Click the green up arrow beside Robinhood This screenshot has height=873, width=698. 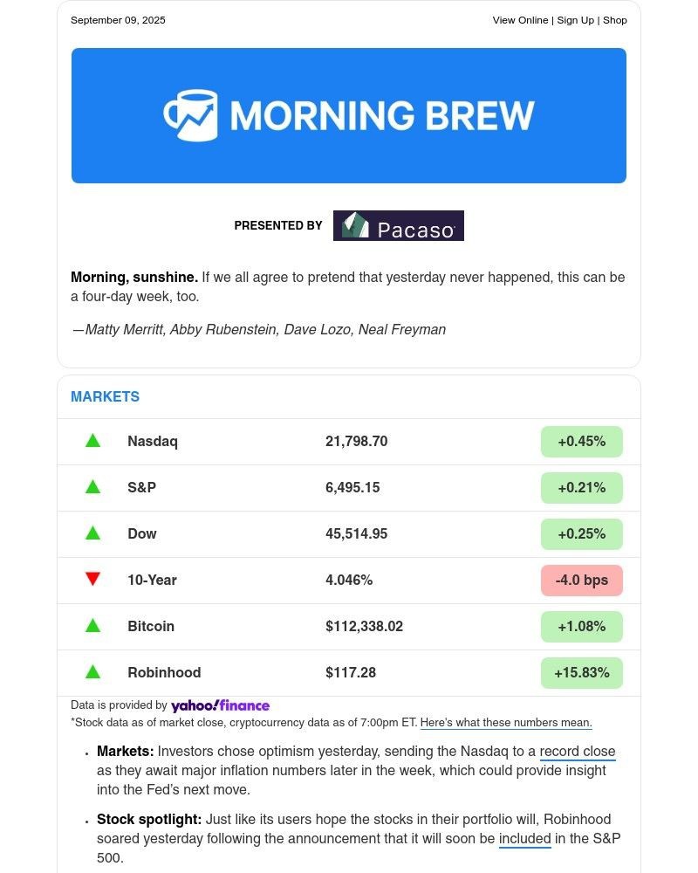coord(93,672)
